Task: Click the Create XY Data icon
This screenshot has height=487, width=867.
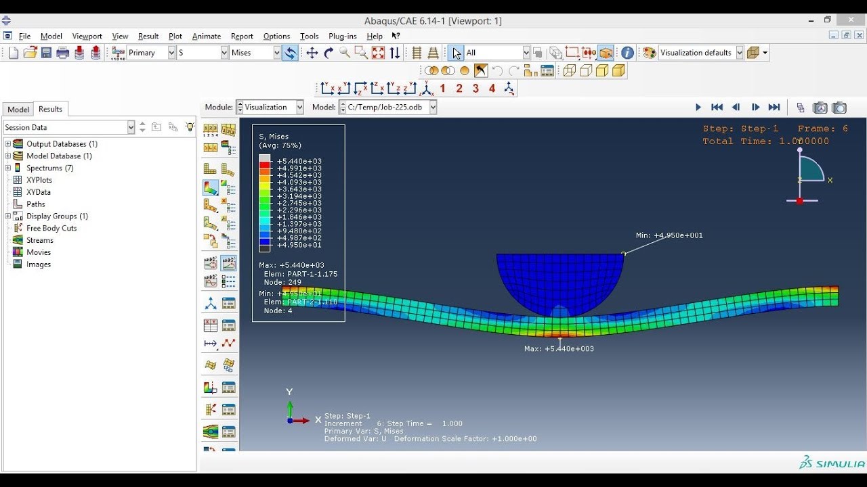Action: pyautogui.click(x=211, y=325)
